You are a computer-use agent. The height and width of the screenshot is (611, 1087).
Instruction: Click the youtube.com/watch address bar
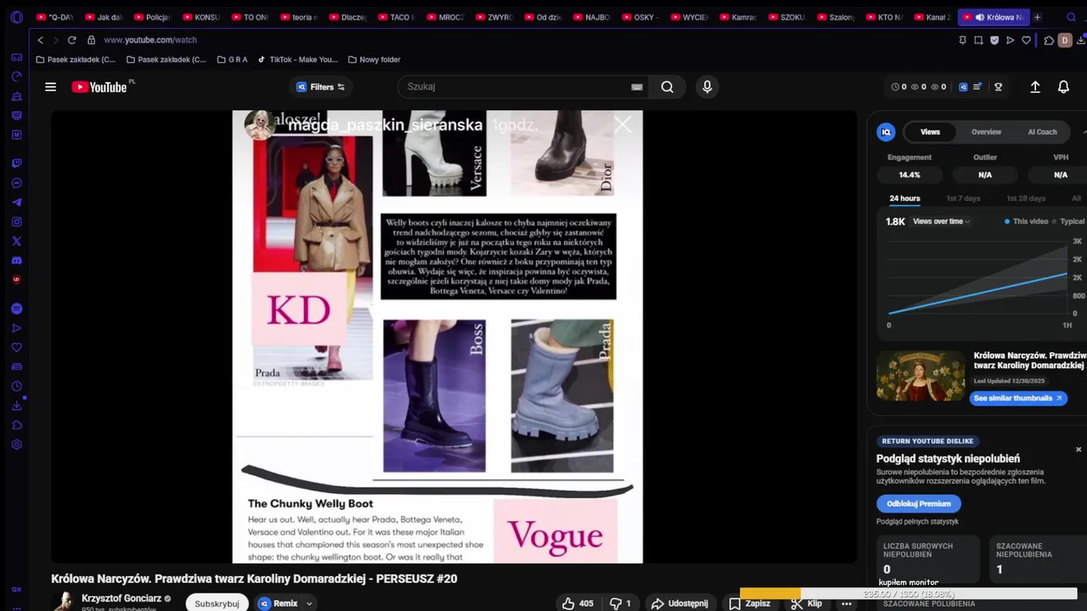pyautogui.click(x=150, y=40)
